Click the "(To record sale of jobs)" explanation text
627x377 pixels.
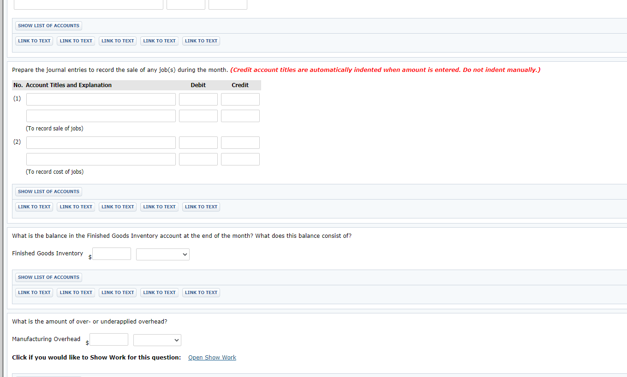[x=55, y=129]
